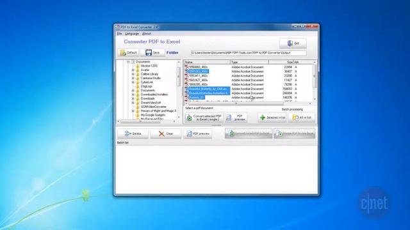This screenshot has width=410, height=230.
Task: Click the My Google Gadgets folder icon
Action: click(x=138, y=115)
